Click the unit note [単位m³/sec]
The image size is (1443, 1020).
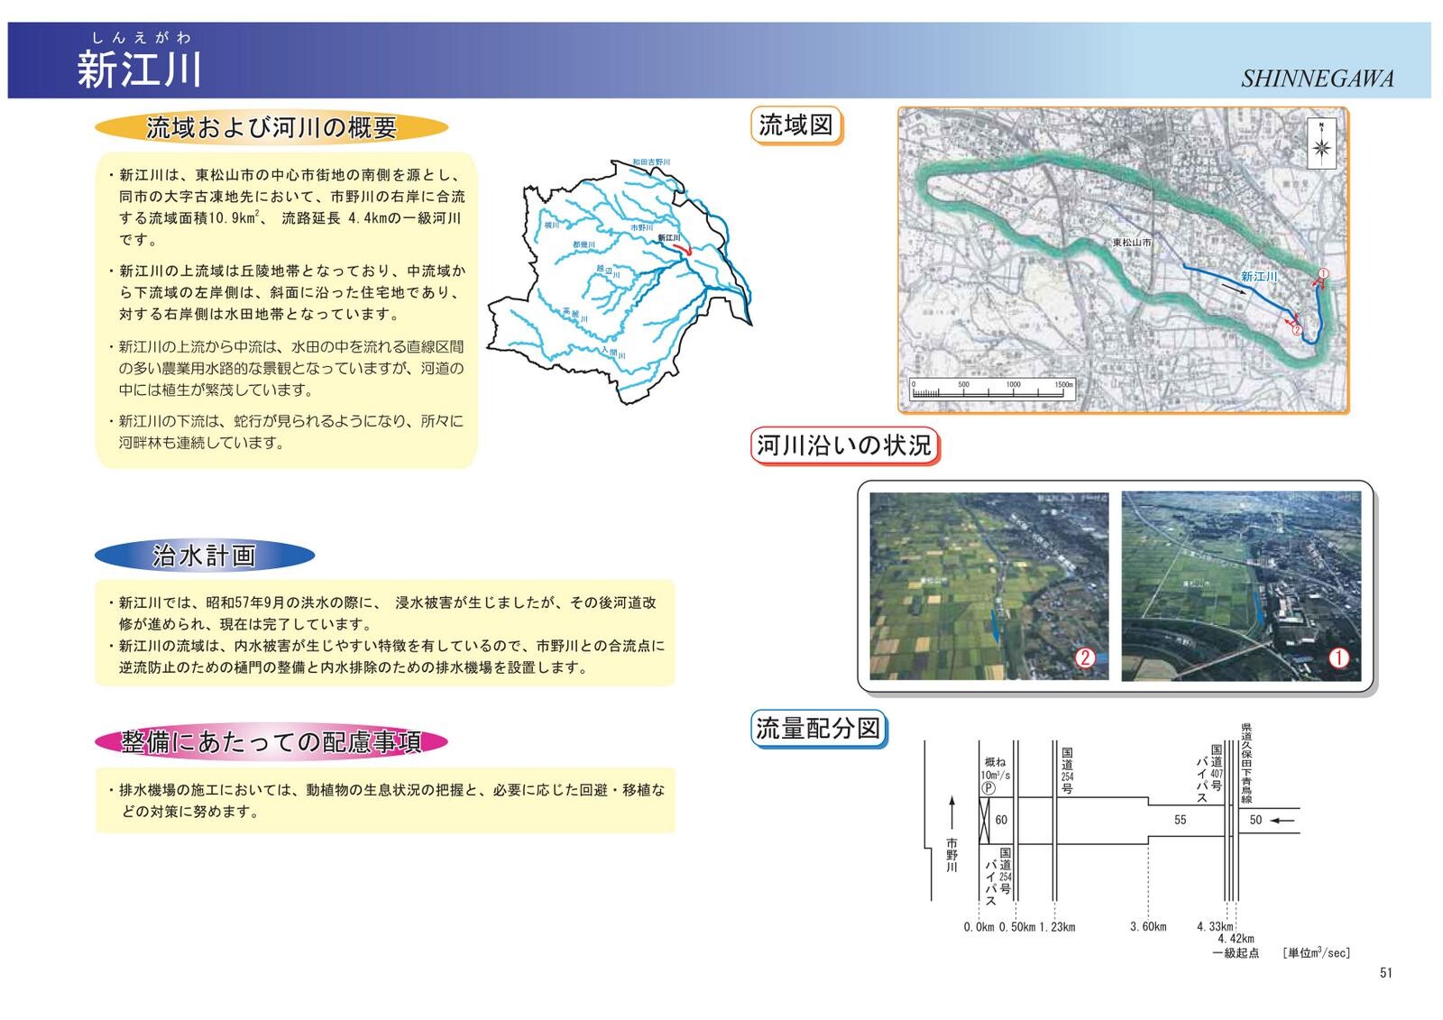1316,953
